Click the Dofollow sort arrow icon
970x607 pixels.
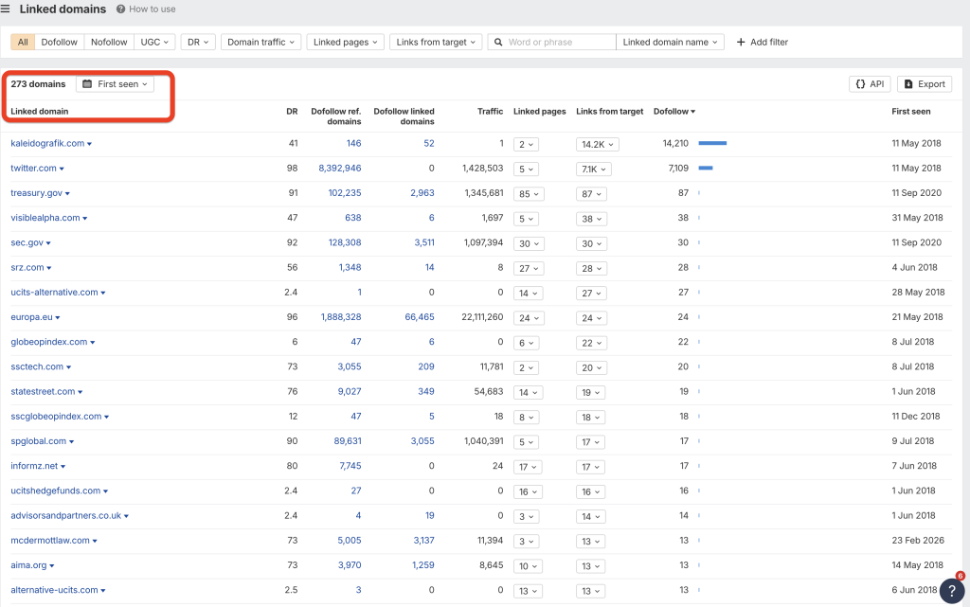tap(692, 112)
